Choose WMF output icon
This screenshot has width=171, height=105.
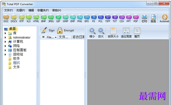65,18
